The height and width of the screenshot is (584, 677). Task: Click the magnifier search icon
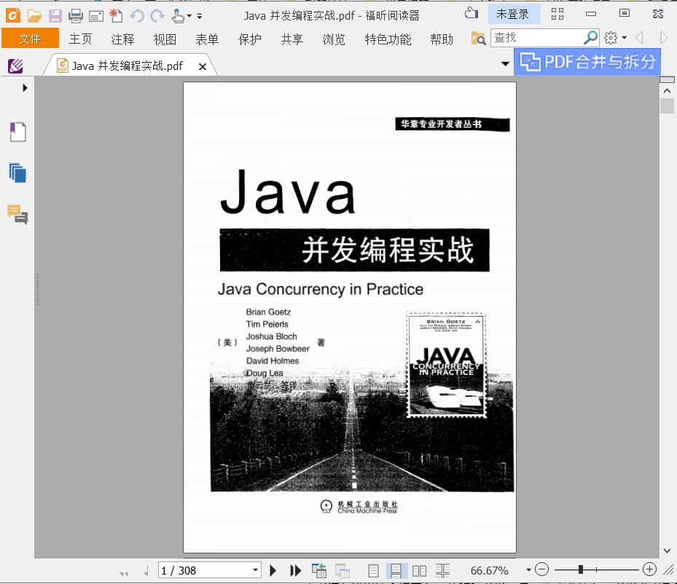[x=591, y=38]
